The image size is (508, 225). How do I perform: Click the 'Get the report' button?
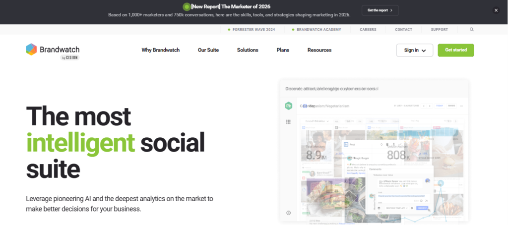click(x=380, y=10)
